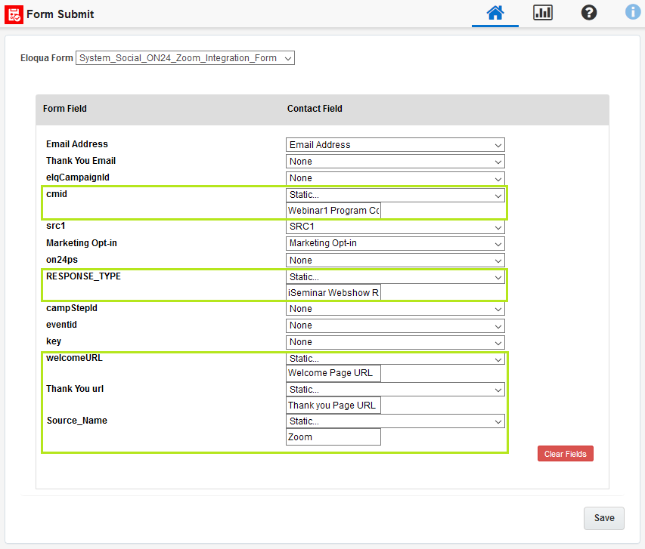645x549 pixels.
Task: Expand the Email Address contact field dropdown
Action: [395, 145]
